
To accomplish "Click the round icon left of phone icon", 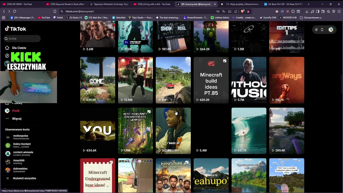I will tap(316, 30).
